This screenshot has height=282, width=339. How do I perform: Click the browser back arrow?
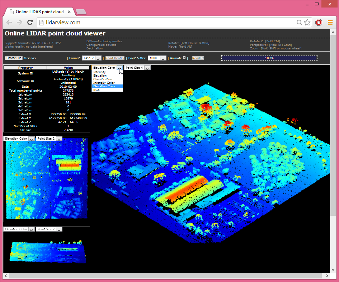click(9, 23)
